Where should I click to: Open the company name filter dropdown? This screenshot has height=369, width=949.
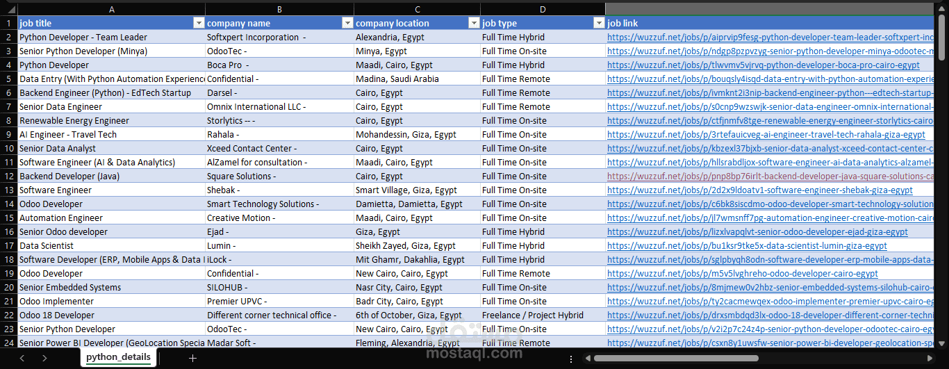coord(347,23)
